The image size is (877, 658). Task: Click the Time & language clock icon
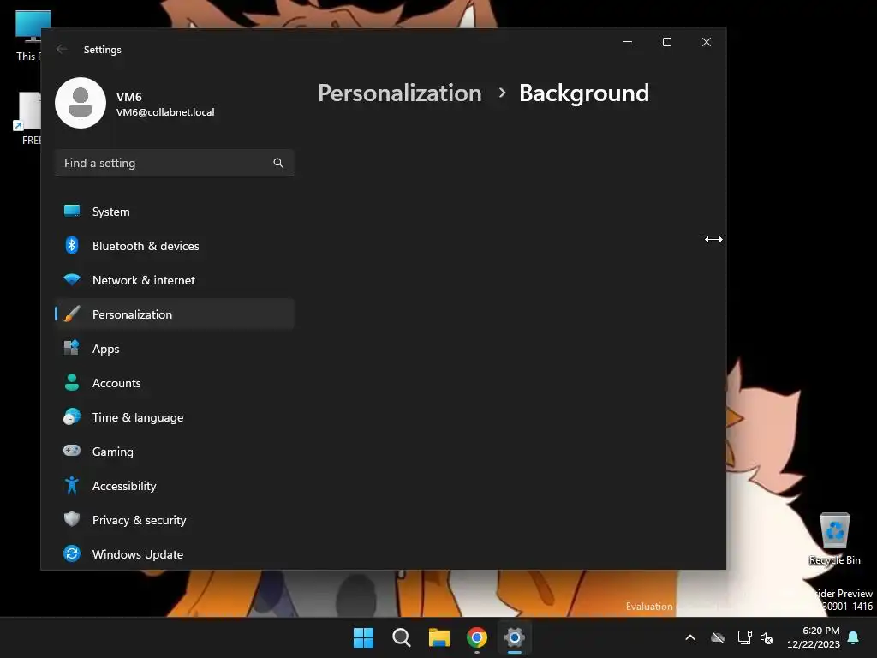[72, 417]
